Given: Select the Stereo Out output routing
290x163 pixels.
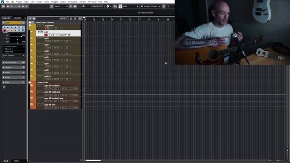Looking at the screenshot, I should point(14,52).
